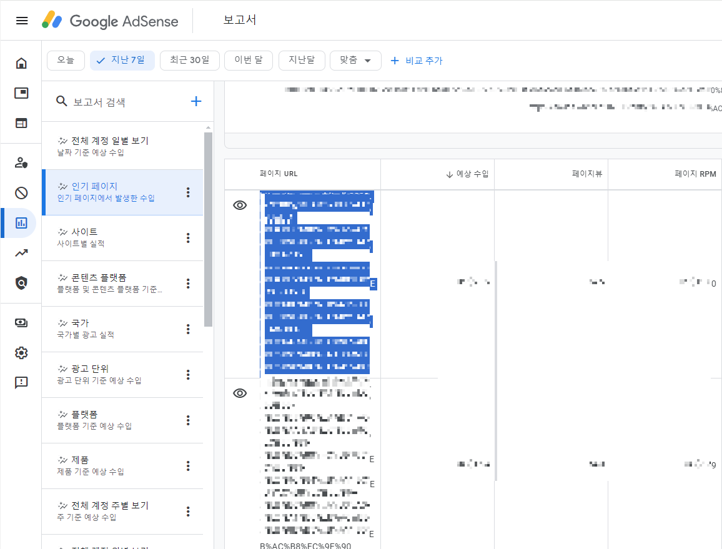Viewport: 722px width, 549px height.
Task: Open the Reports bar chart icon
Action: click(x=21, y=223)
